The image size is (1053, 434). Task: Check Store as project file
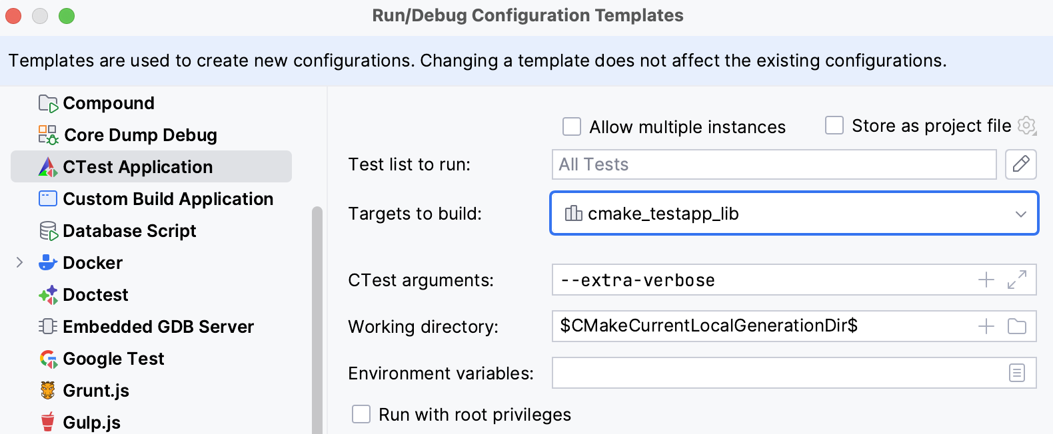click(834, 126)
